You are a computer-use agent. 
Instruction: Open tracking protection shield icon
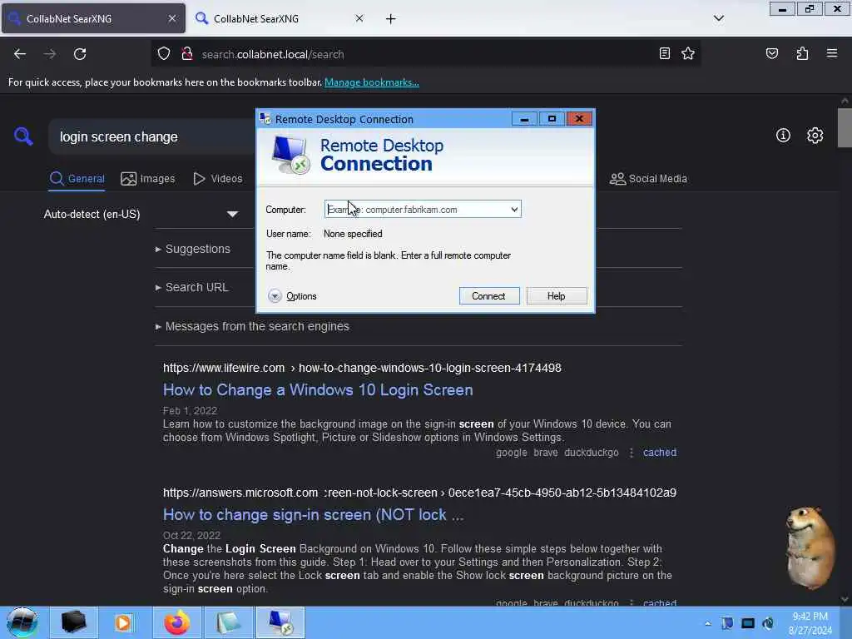pyautogui.click(x=164, y=54)
